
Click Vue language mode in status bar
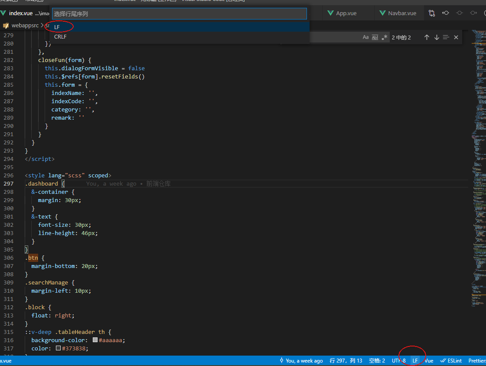pos(429,360)
